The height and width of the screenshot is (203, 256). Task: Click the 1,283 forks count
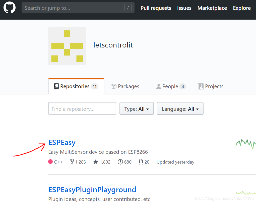pos(81,162)
